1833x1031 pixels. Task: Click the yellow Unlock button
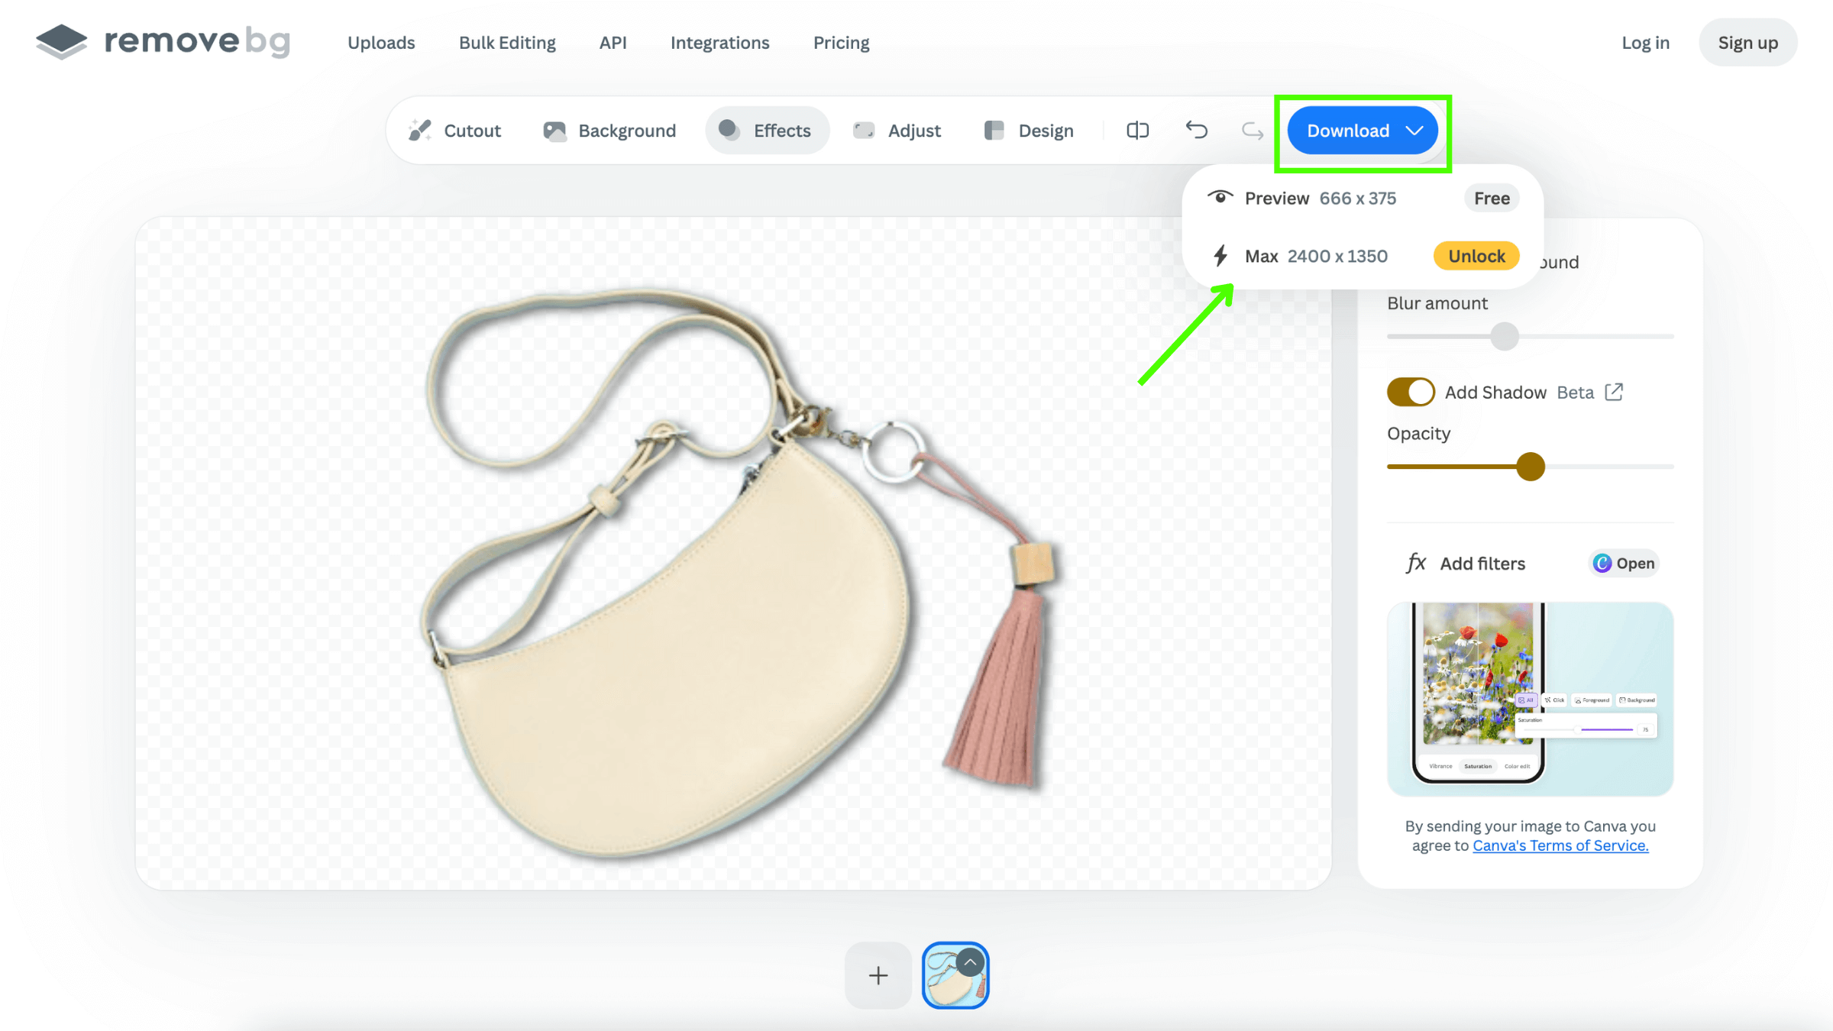pos(1476,257)
